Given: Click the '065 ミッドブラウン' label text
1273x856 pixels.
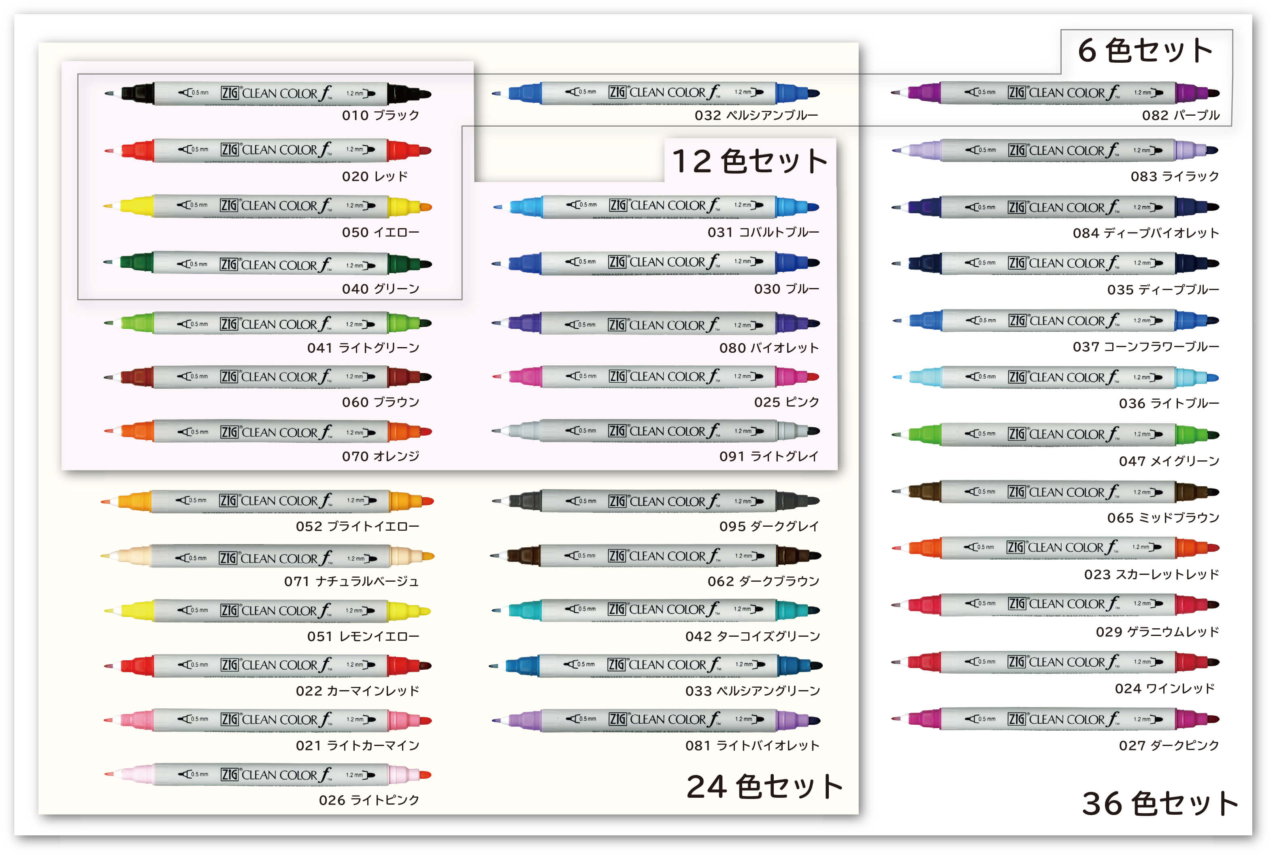Looking at the screenshot, I should (x=1164, y=517).
